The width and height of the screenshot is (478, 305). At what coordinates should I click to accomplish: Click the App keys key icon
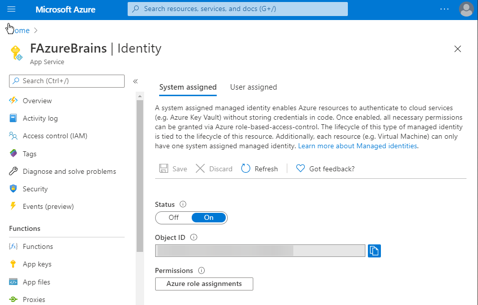[13, 264]
